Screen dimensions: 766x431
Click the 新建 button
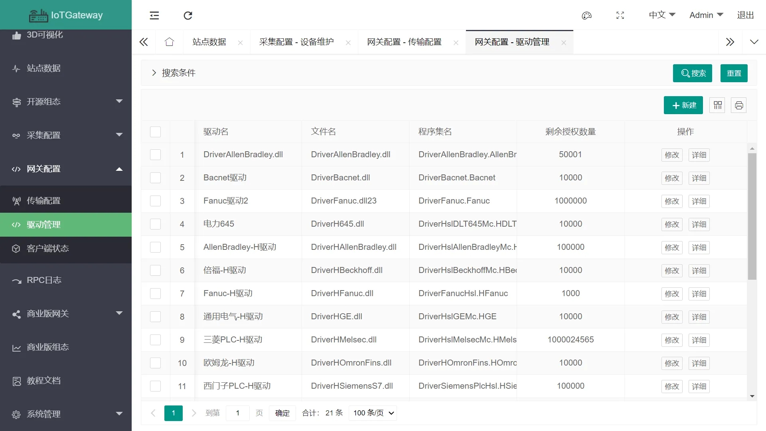click(683, 105)
